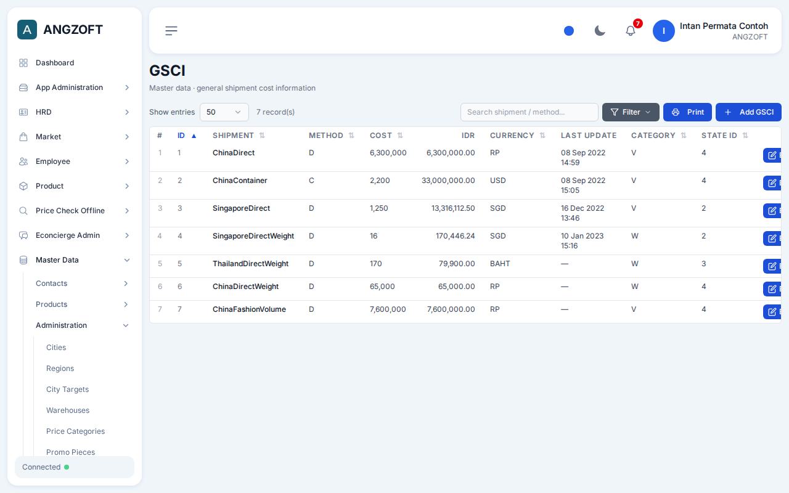Expand App Administration menu

75,88
